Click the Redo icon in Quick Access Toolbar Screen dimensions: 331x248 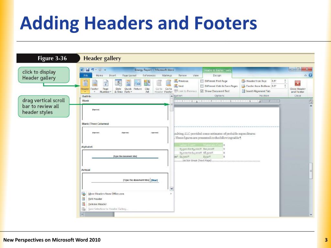click(100, 70)
